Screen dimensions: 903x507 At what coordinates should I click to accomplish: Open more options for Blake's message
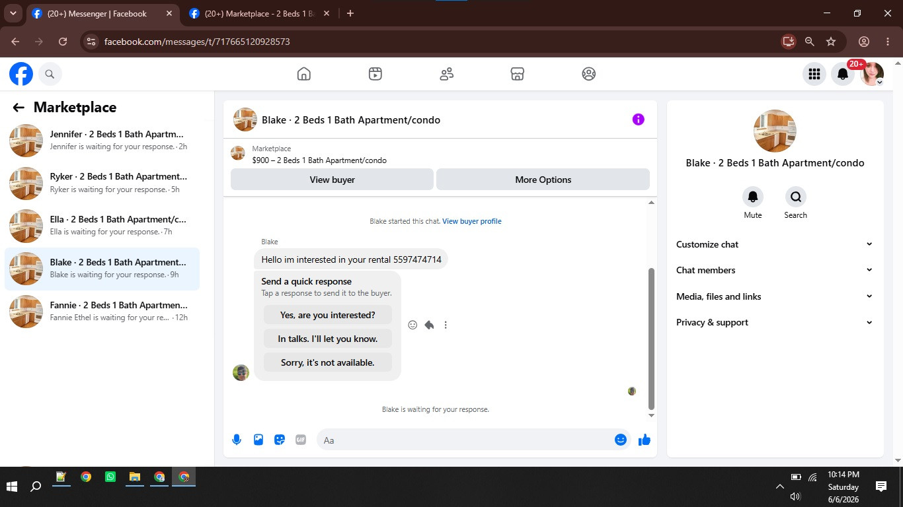pyautogui.click(x=446, y=325)
